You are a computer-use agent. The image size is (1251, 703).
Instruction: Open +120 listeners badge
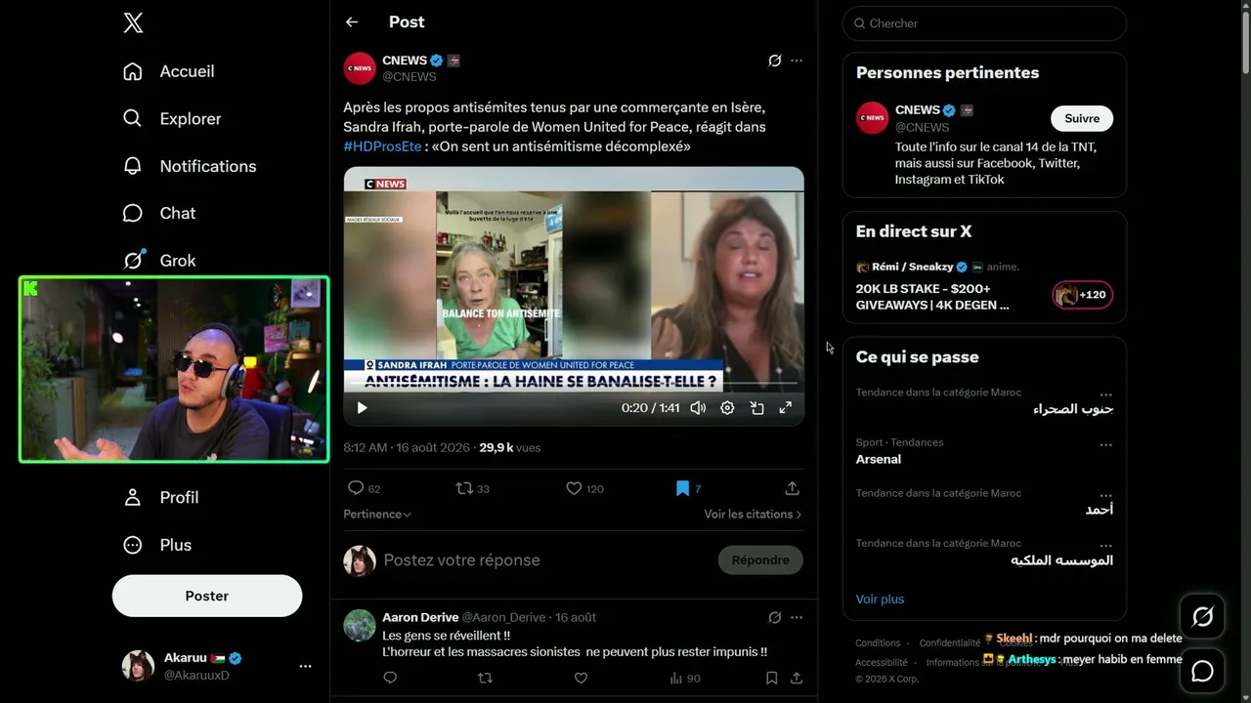coord(1082,295)
